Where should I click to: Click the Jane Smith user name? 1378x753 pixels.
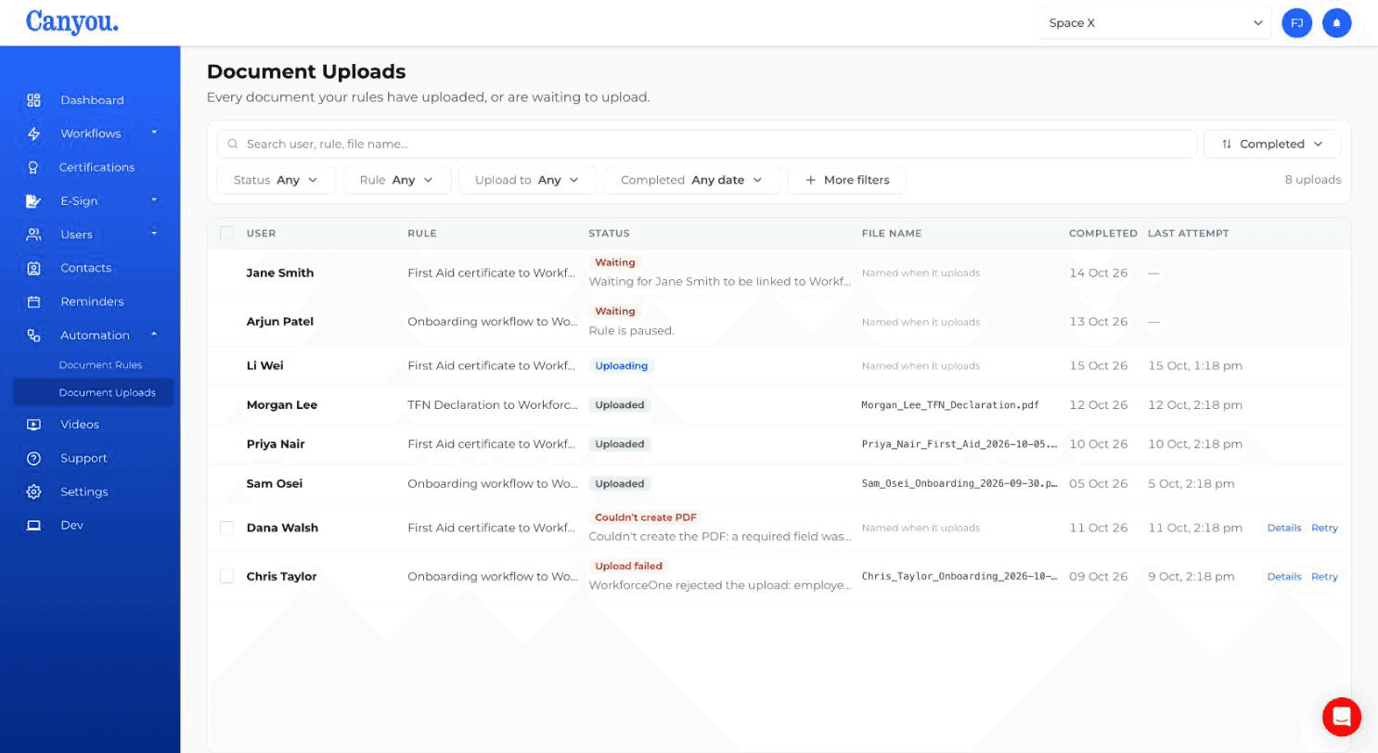(x=279, y=273)
